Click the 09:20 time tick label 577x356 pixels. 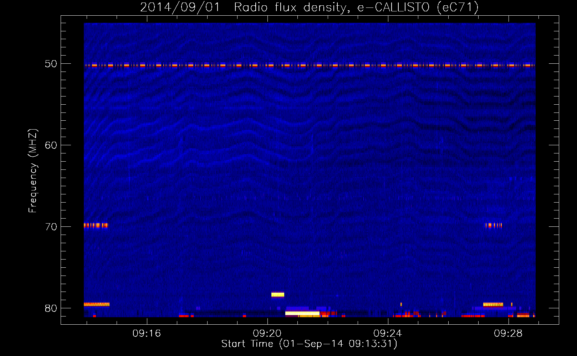(267, 334)
